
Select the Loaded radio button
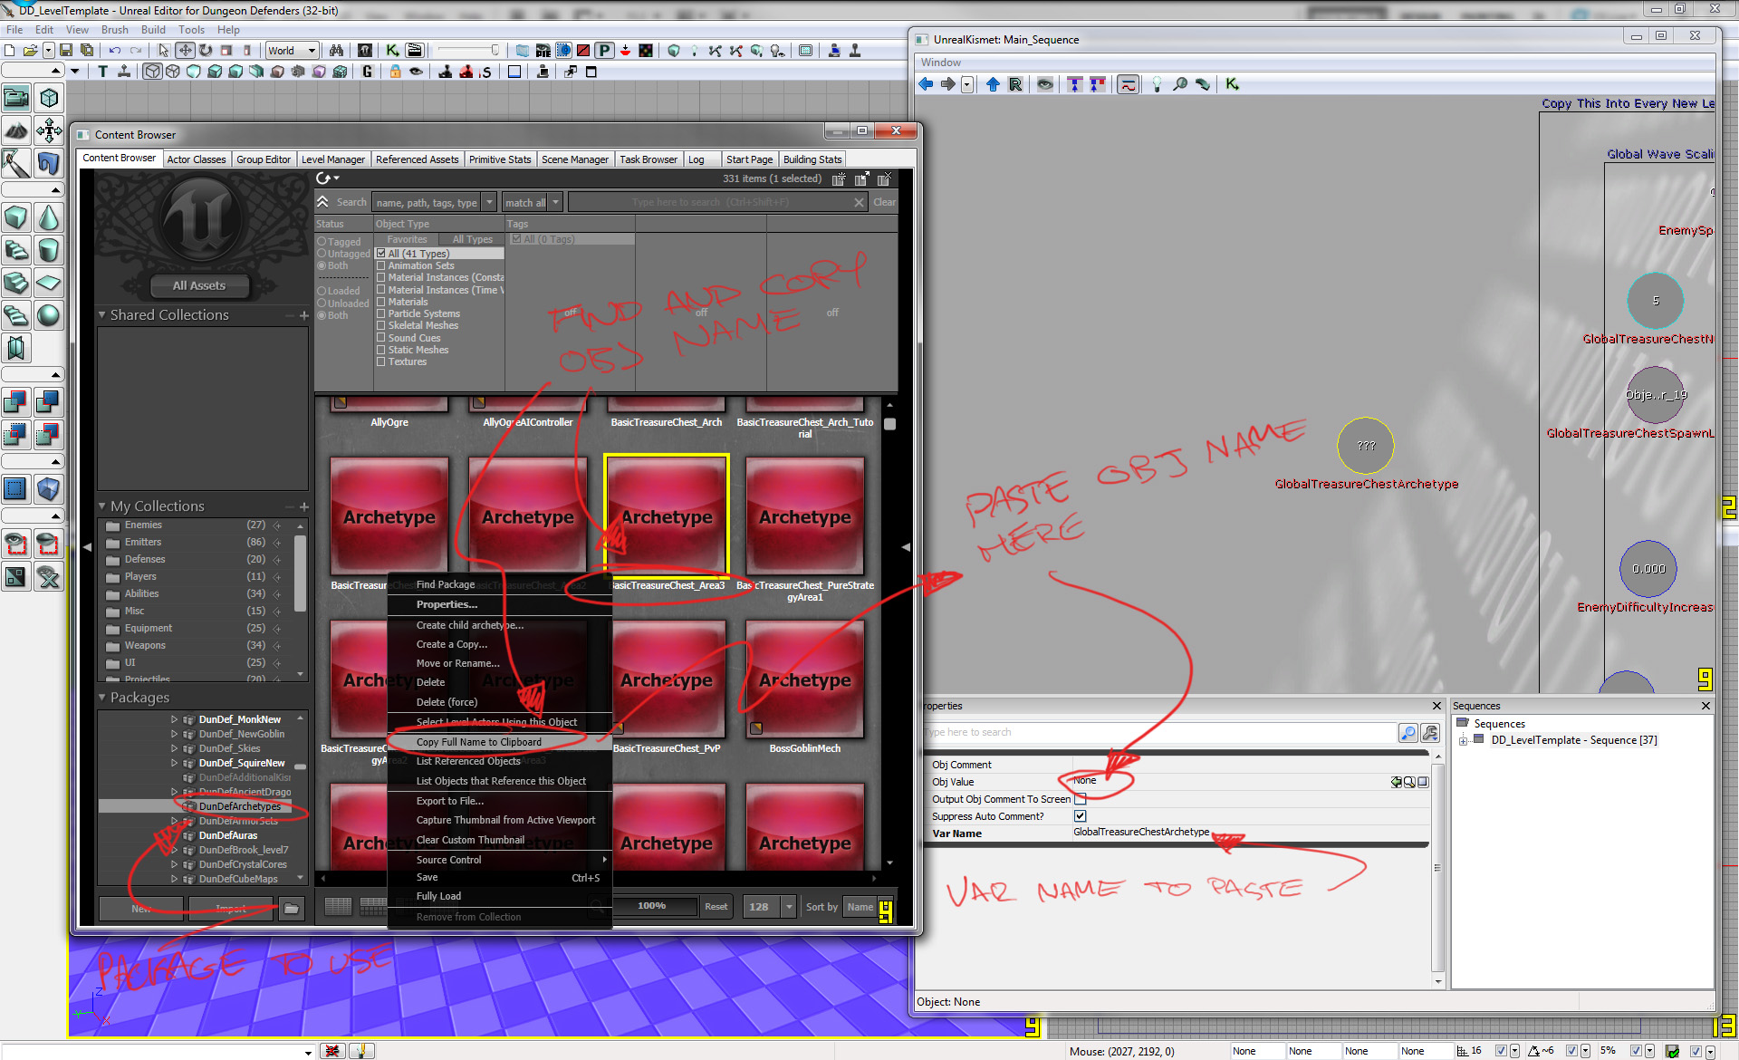tap(322, 291)
